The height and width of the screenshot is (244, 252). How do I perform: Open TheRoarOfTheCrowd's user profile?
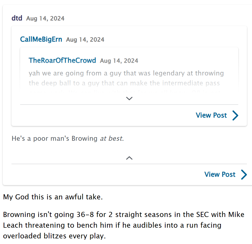(62, 60)
